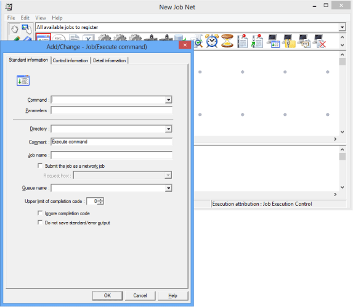The image size is (353, 307).
Task: Click the job icon toolbar down arrow
Action: click(342, 45)
